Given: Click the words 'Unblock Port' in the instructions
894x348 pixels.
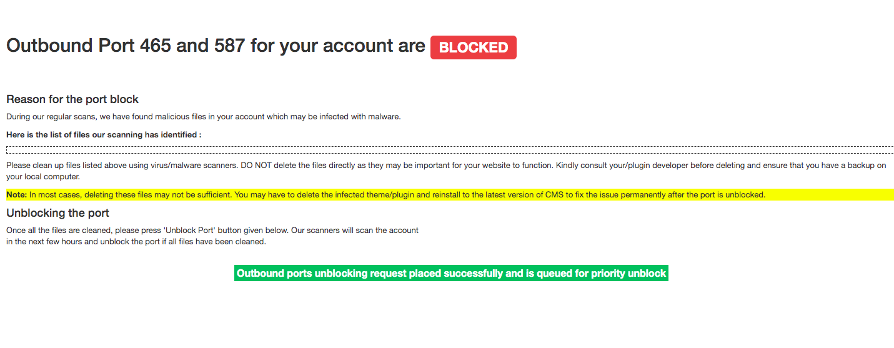Looking at the screenshot, I should tap(189, 230).
